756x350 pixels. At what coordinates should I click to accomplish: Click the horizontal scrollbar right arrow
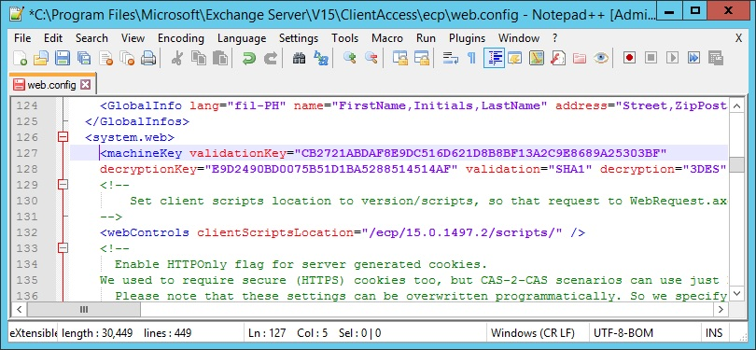721,309
